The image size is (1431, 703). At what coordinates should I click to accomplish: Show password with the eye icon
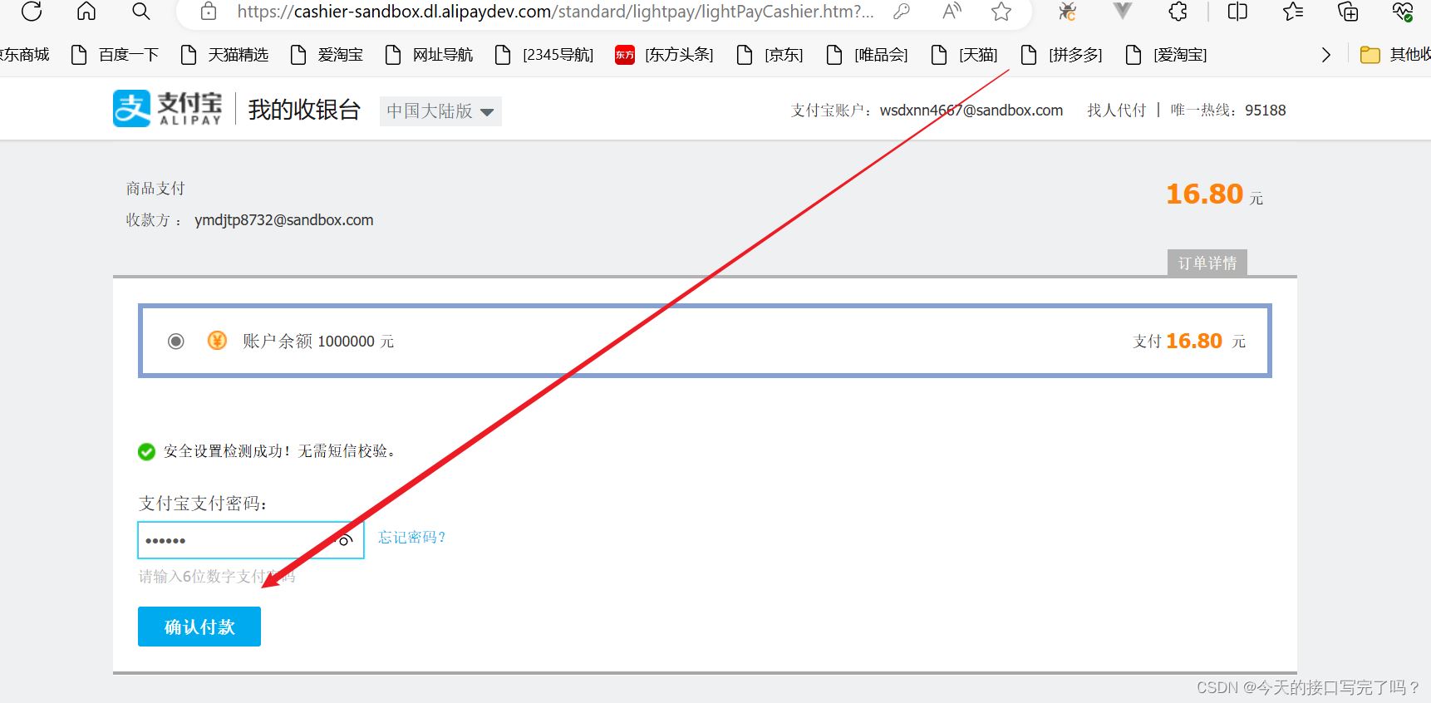pos(345,540)
